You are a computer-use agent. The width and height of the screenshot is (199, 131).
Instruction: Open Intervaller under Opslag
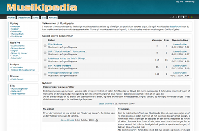17,32
